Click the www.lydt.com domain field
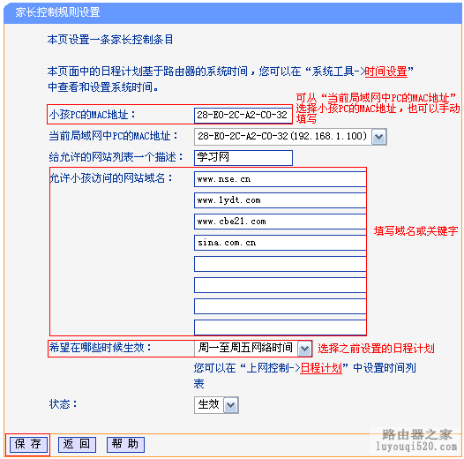The width and height of the screenshot is (464, 459). click(x=280, y=200)
